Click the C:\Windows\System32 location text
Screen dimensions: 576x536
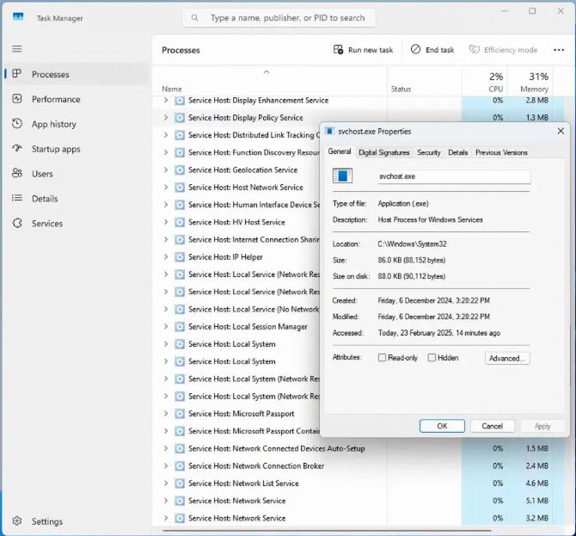(412, 244)
